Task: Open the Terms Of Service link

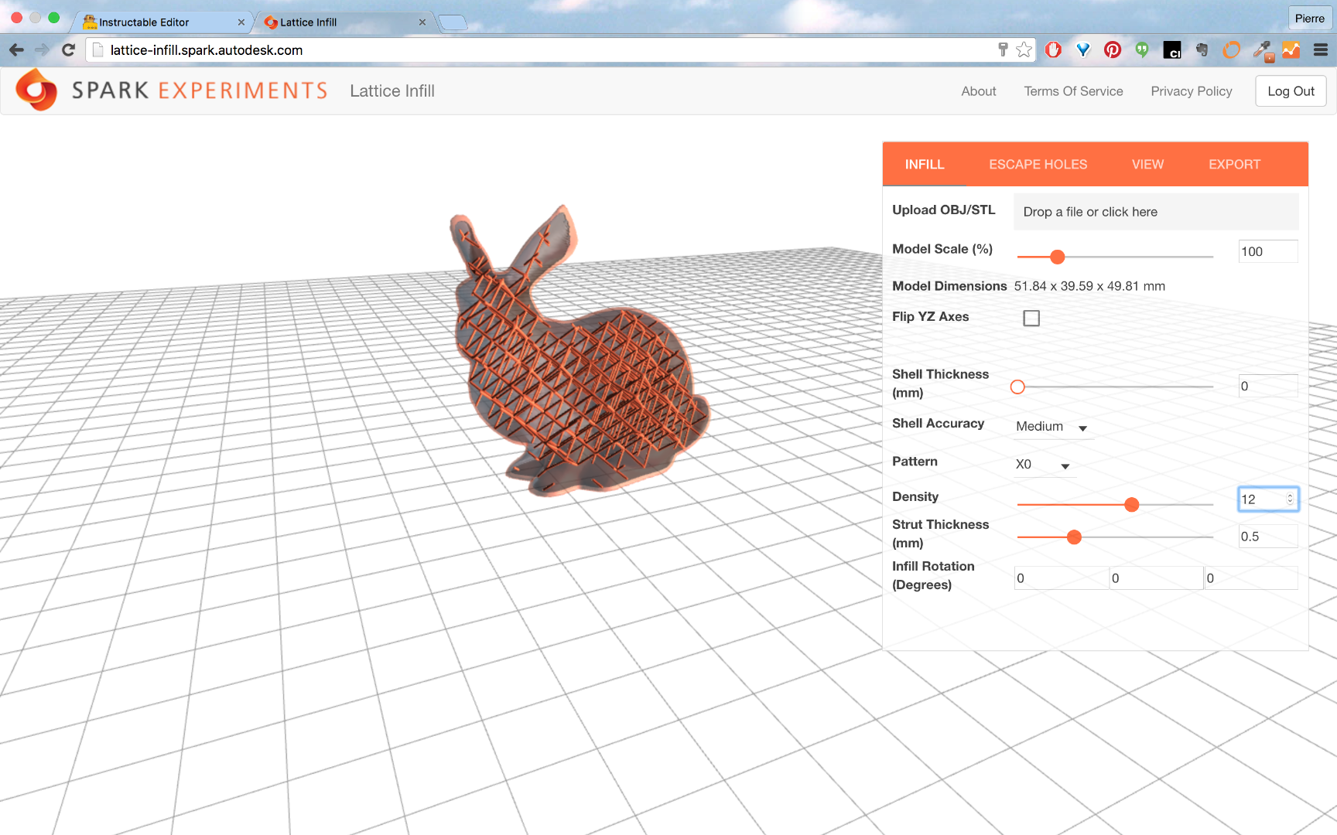Action: pos(1073,90)
